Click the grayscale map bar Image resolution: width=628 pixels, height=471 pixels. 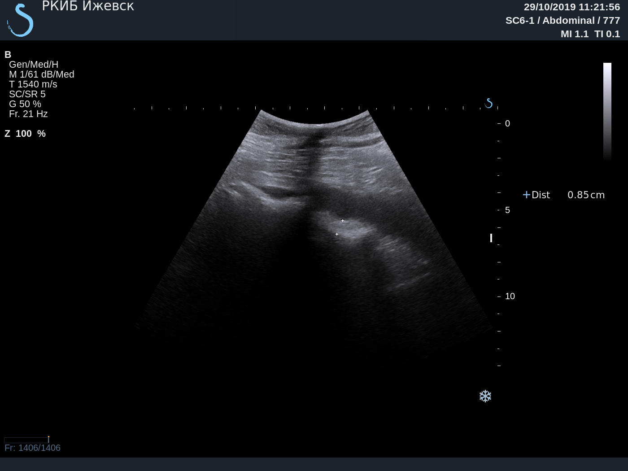pyautogui.click(x=607, y=111)
